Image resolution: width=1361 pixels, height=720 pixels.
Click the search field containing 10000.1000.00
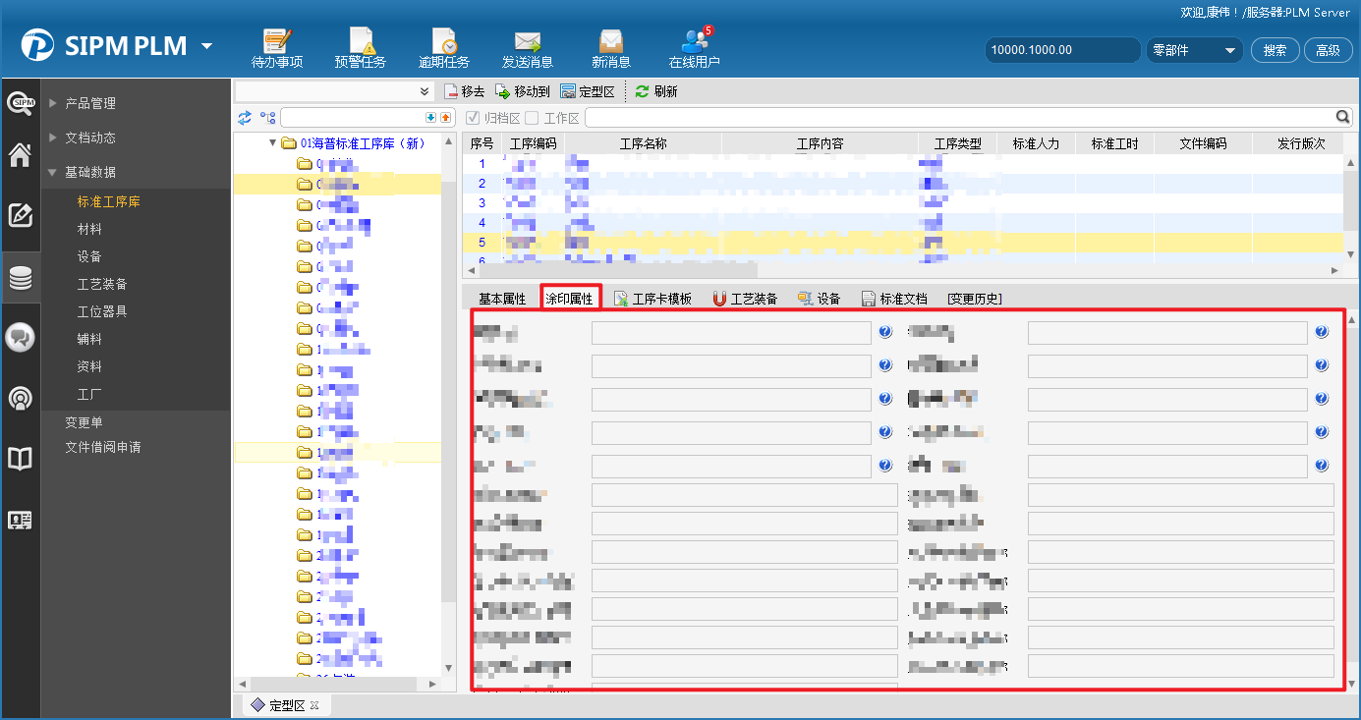(x=1062, y=50)
